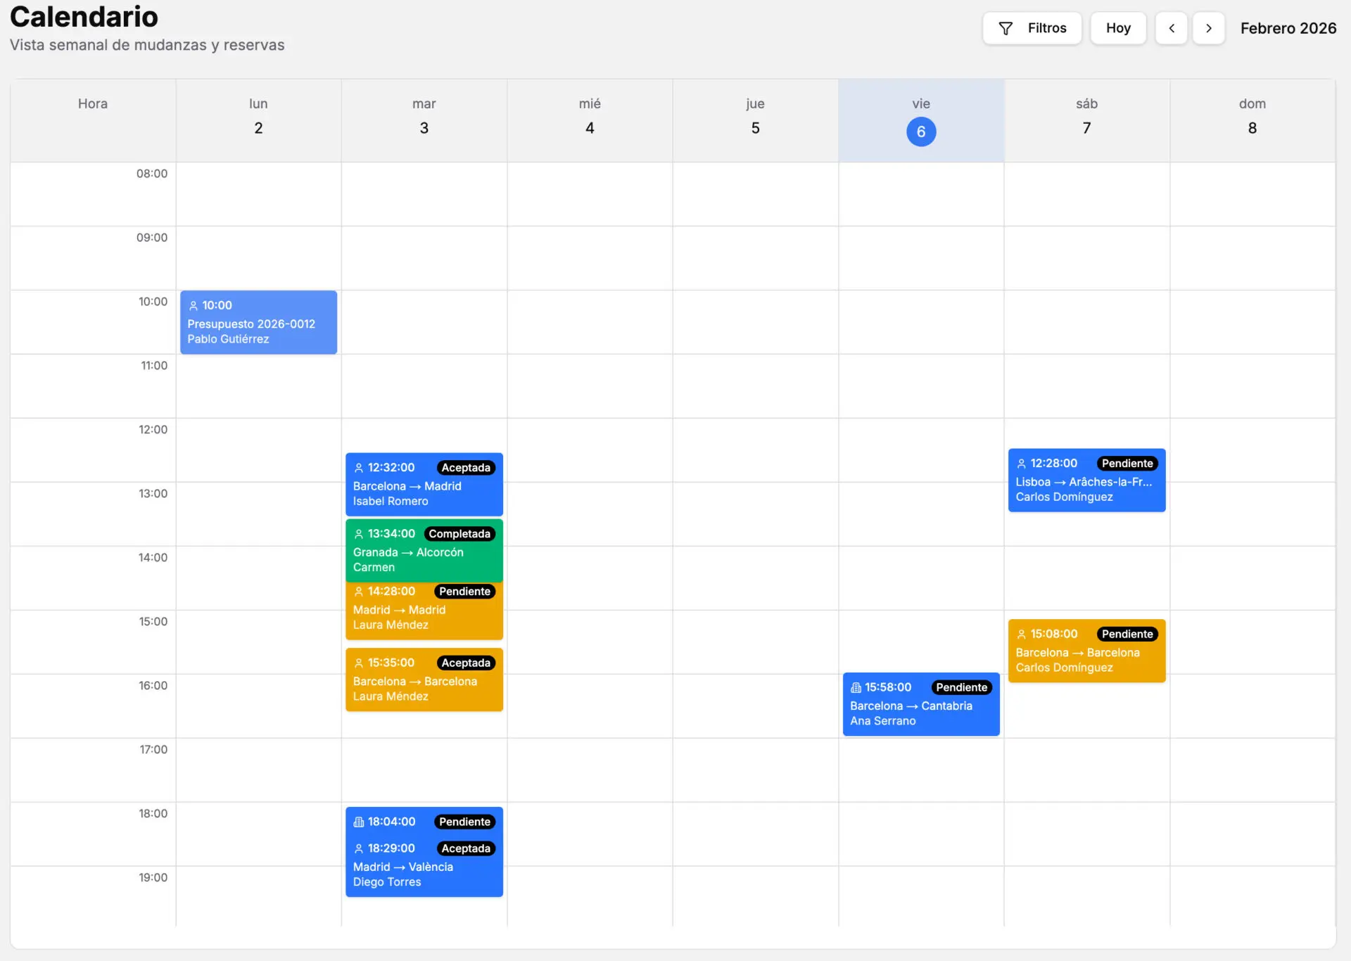Click the left arrow to view previous week

coord(1172,28)
